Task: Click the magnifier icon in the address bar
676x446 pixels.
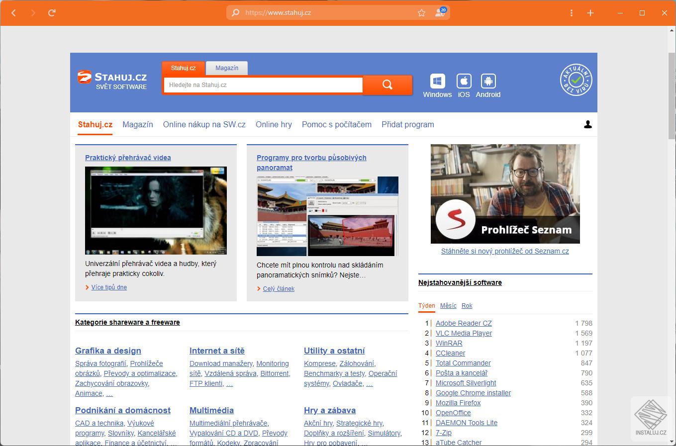Action: [x=236, y=13]
